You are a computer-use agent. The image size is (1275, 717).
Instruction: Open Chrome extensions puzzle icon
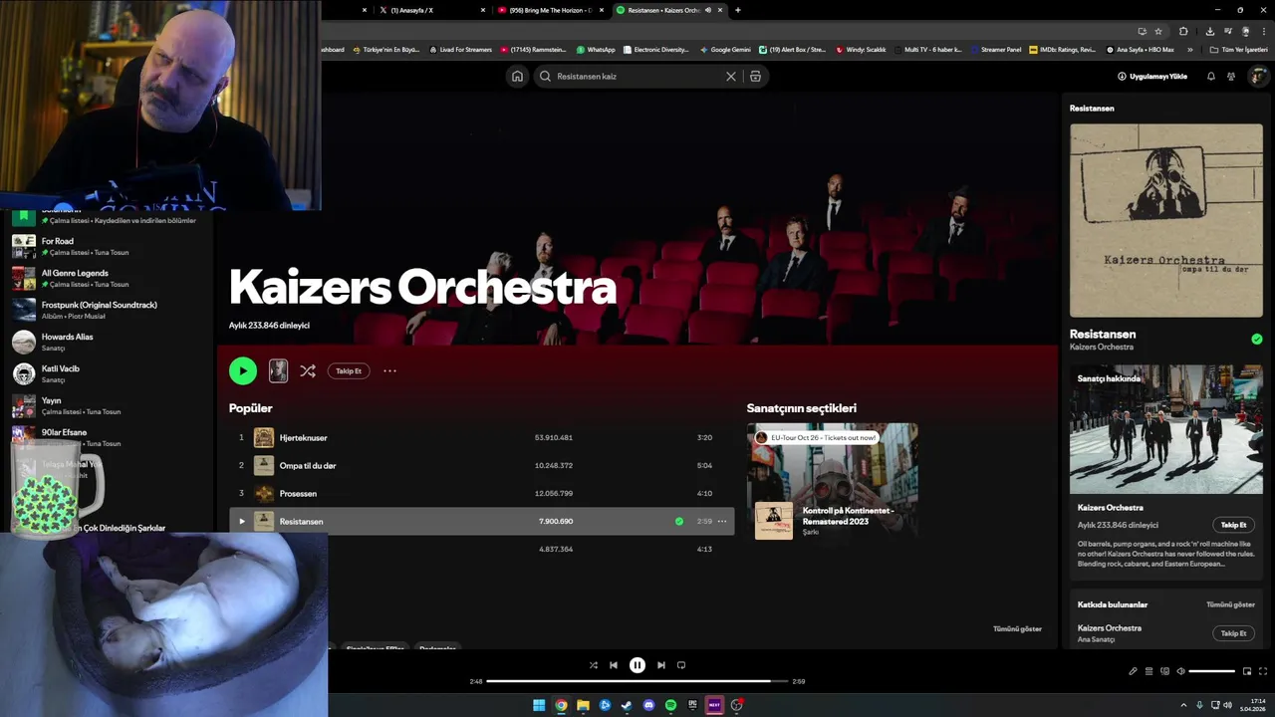pos(1183,31)
